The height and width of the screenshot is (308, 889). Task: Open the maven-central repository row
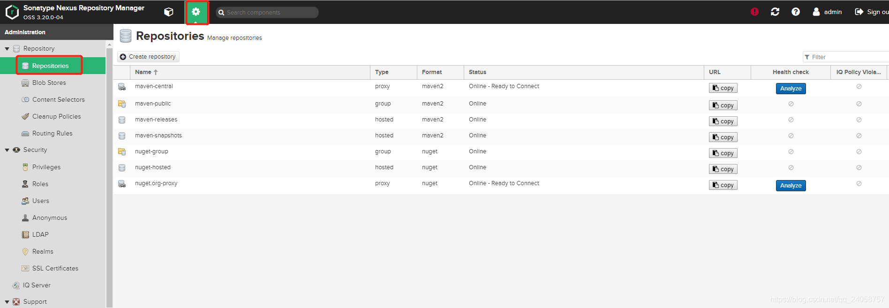click(x=501, y=88)
